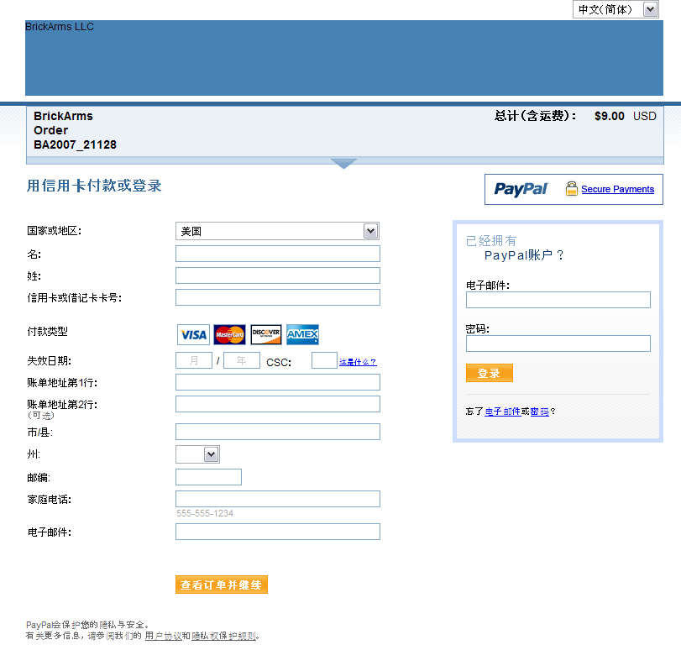Focus the PayPal login email field

[x=558, y=300]
